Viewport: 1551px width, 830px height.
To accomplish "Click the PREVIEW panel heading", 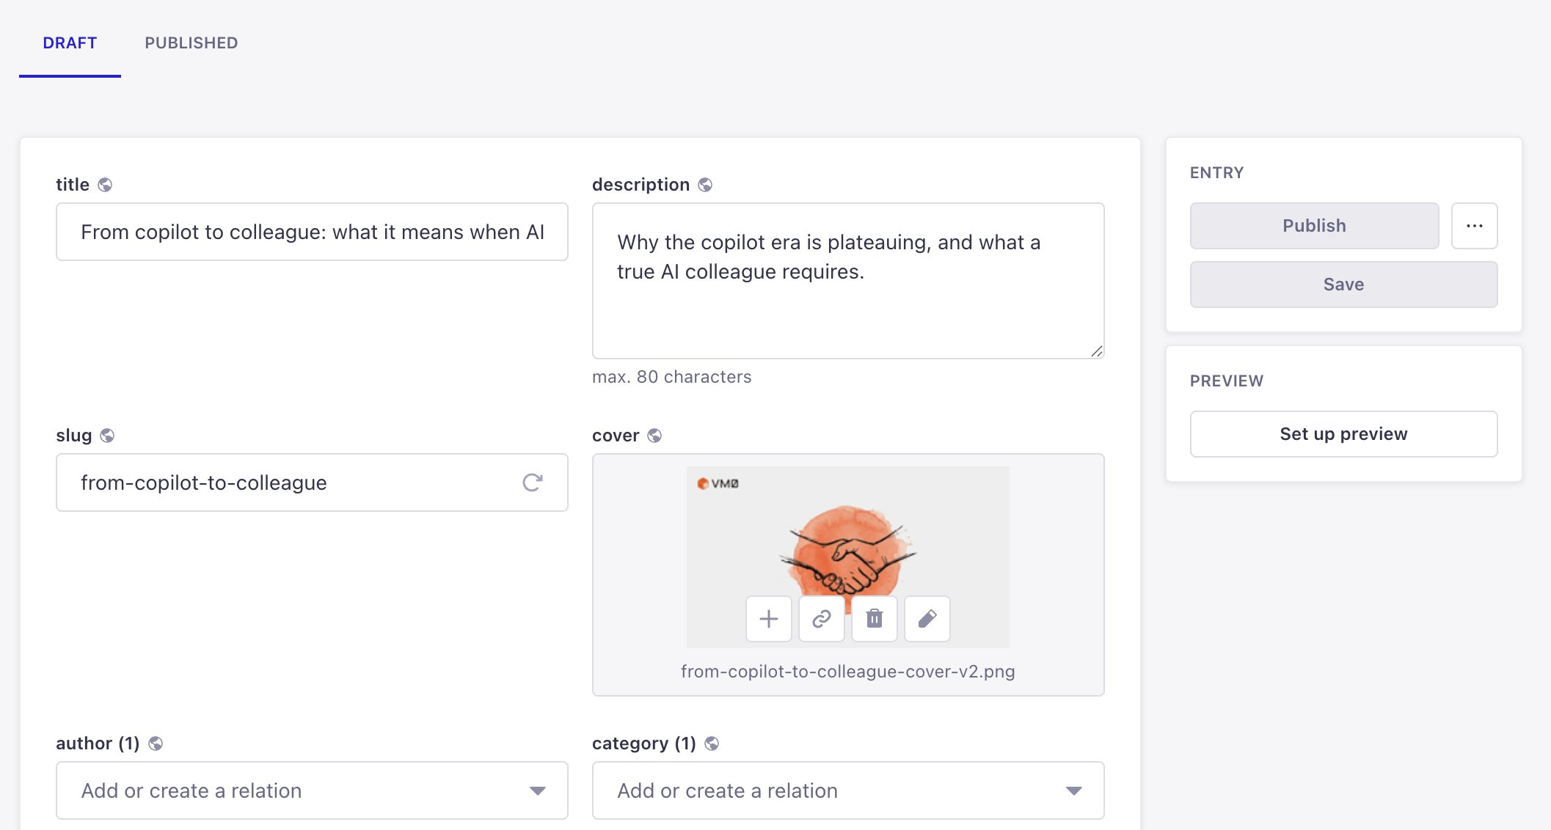I will (x=1227, y=381).
